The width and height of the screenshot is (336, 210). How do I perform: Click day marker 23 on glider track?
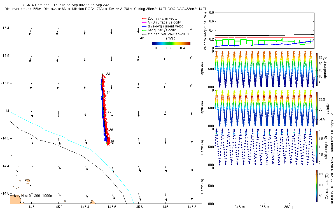[108, 74]
